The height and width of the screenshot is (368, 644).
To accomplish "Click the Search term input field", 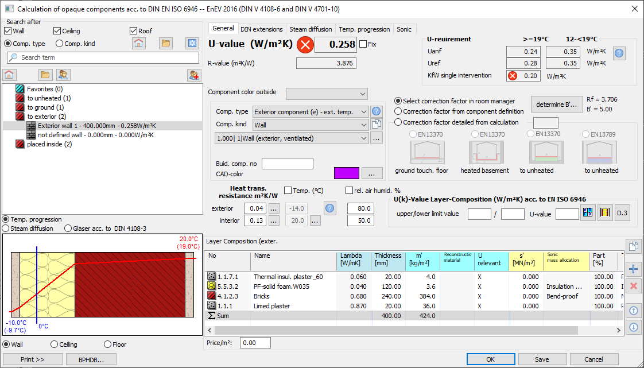I will point(103,57).
